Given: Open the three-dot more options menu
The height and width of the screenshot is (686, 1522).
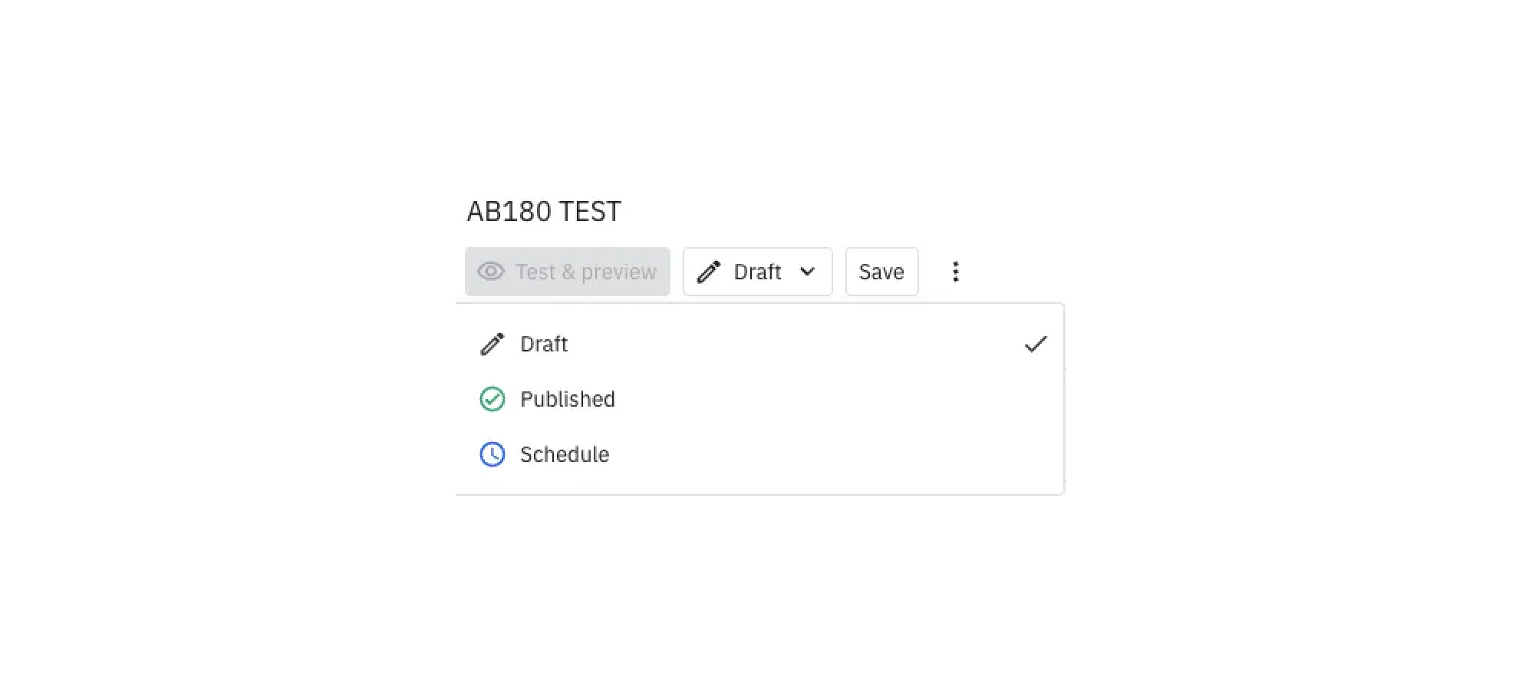Looking at the screenshot, I should [x=955, y=272].
